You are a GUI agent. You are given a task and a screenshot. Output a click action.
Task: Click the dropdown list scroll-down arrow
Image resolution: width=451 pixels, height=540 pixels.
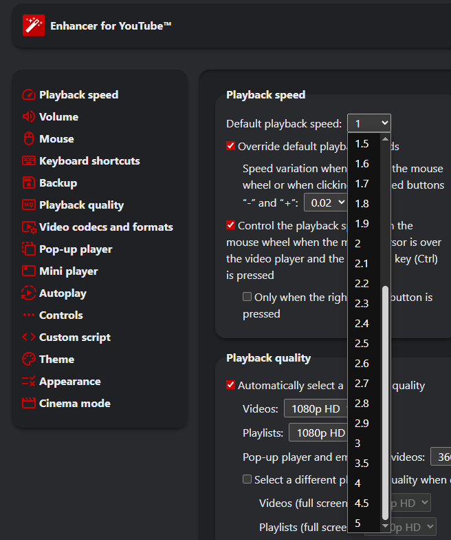tap(385, 526)
